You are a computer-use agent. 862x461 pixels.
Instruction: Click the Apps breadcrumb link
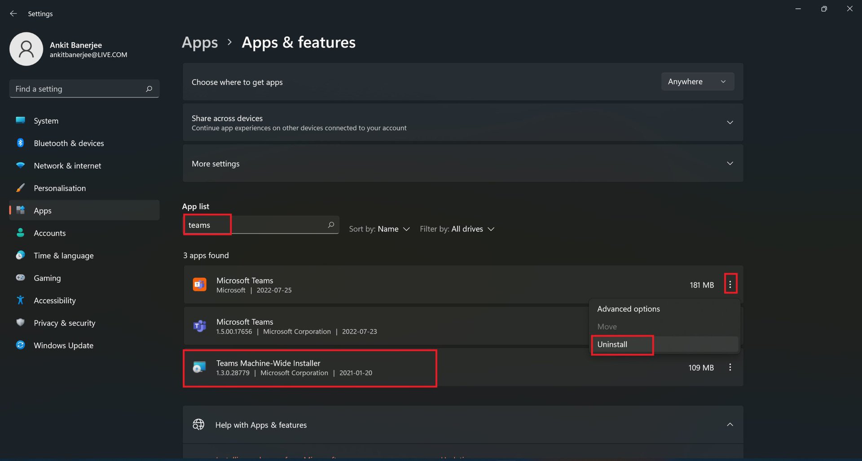(x=200, y=43)
